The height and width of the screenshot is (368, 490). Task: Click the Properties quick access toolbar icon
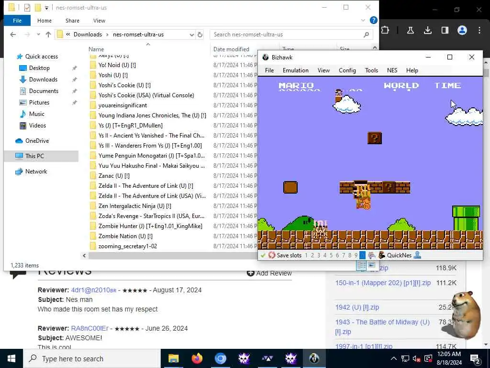click(27, 7)
